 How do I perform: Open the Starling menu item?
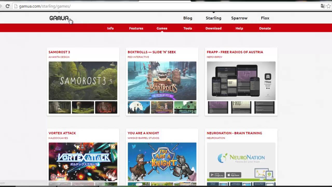point(213,18)
